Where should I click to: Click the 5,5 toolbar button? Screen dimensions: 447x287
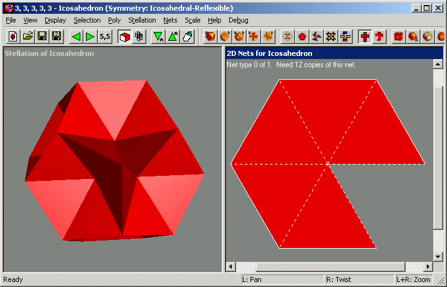tap(105, 36)
